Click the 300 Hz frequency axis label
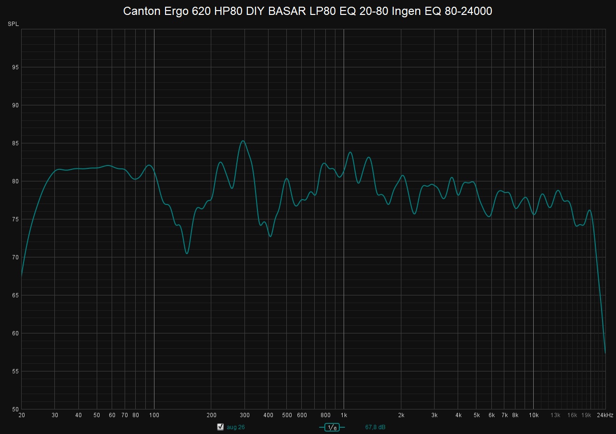616x434 pixels. [x=244, y=415]
